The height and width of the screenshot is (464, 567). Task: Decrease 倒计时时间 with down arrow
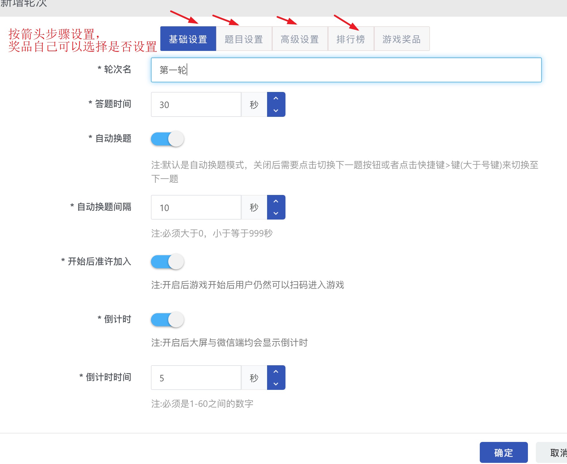[x=276, y=384]
